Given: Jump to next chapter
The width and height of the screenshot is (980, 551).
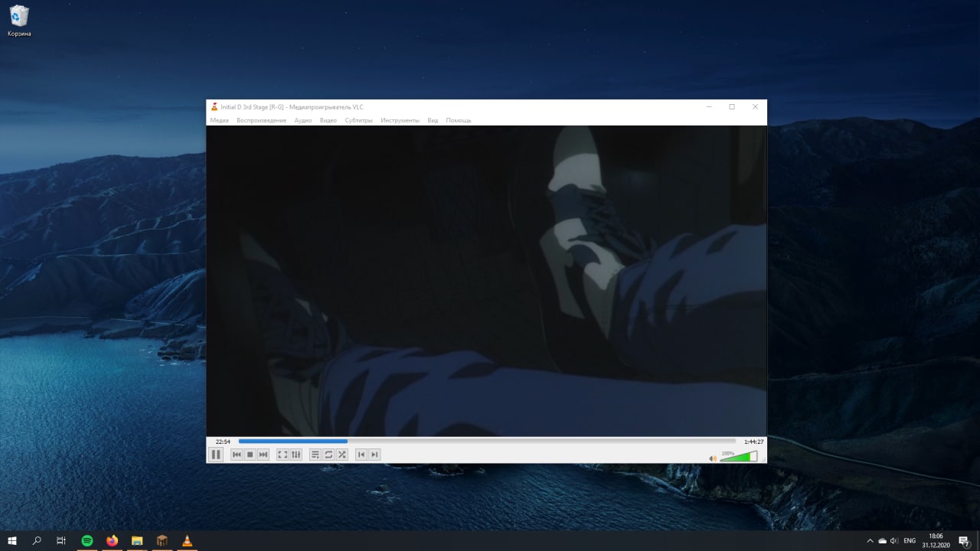Looking at the screenshot, I should click(374, 455).
